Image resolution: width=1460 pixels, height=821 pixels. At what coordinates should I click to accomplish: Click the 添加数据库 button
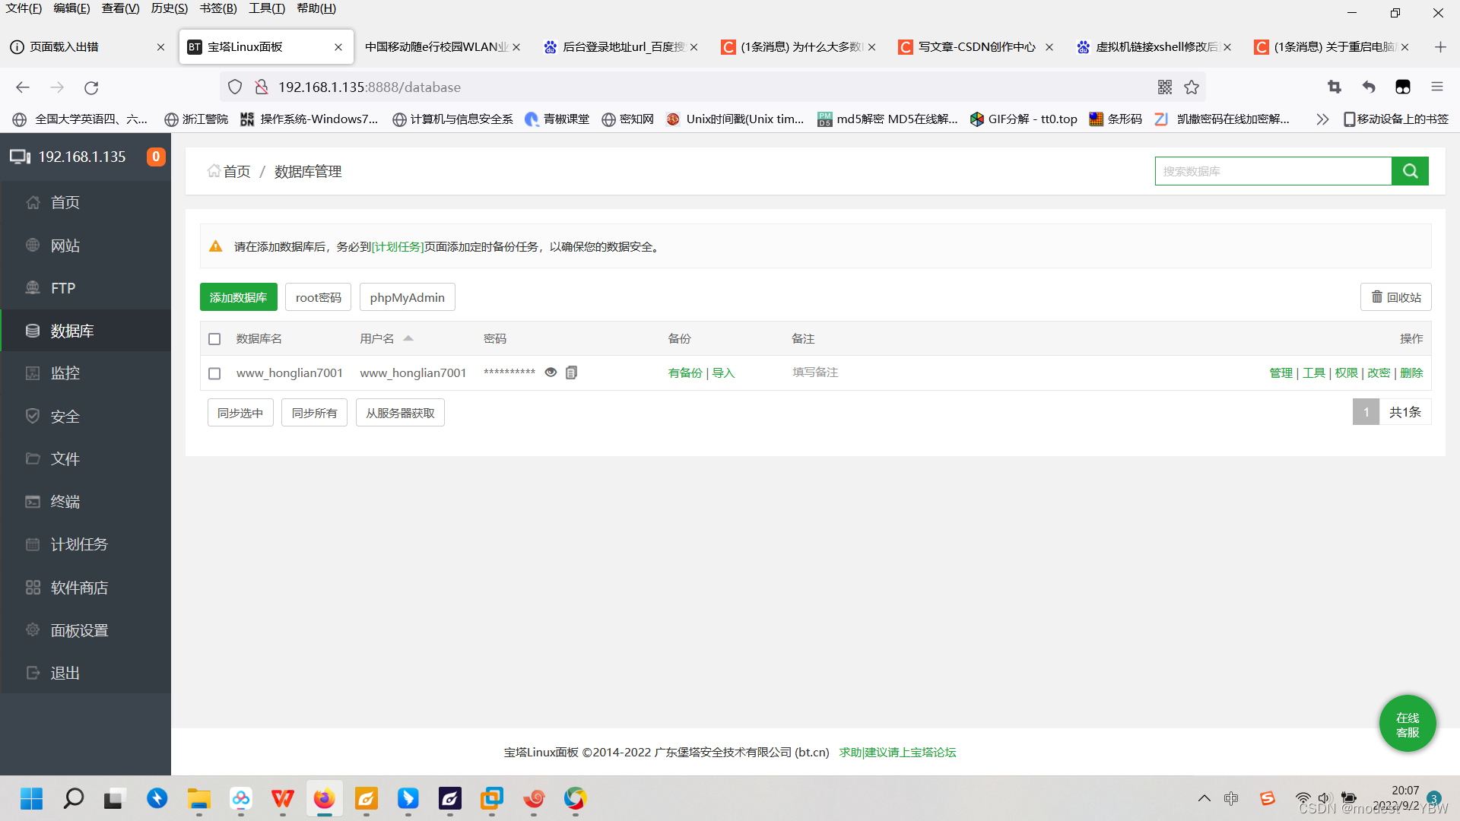238,297
